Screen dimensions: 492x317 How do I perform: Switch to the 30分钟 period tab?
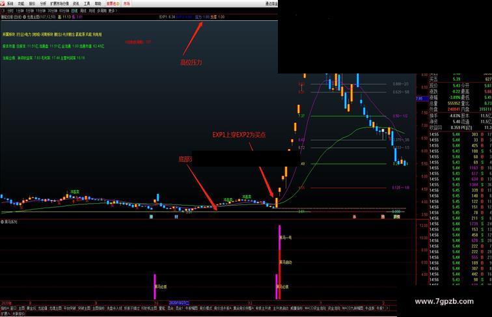[53, 11]
